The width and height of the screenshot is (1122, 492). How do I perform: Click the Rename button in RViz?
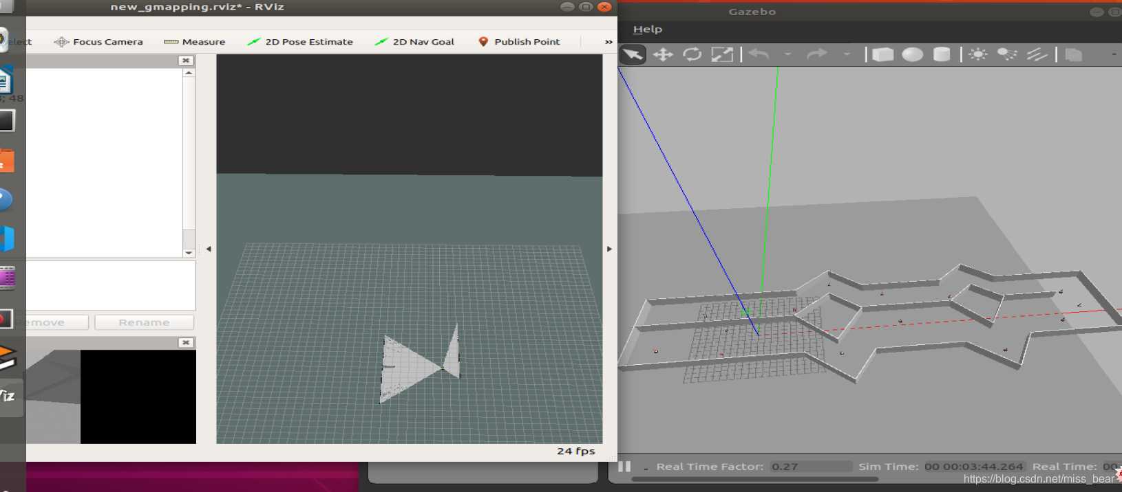[x=144, y=322]
